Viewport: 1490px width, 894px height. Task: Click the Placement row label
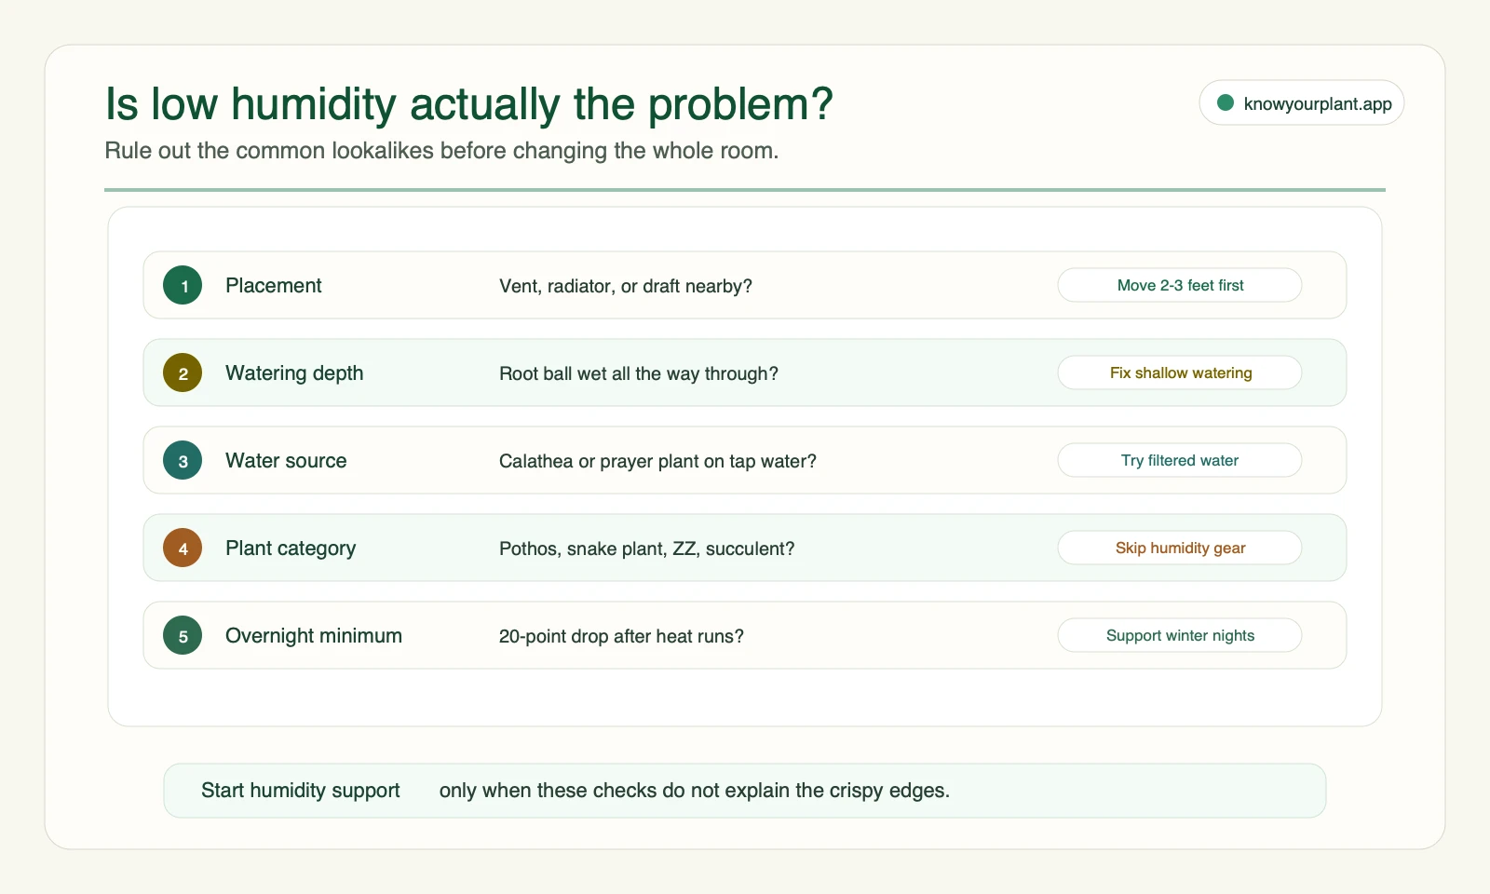point(273,286)
